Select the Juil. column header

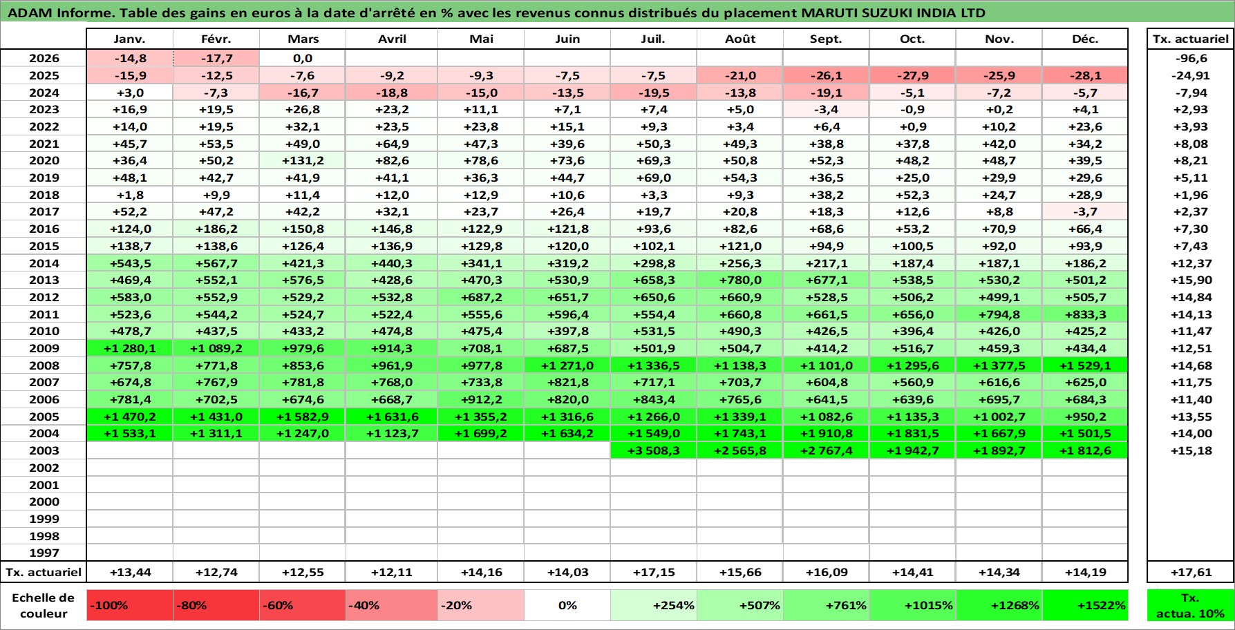(654, 39)
